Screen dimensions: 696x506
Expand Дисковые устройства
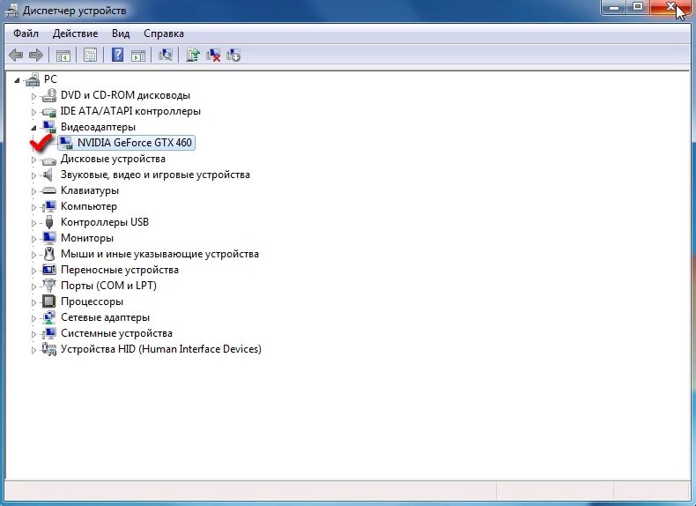(x=33, y=160)
